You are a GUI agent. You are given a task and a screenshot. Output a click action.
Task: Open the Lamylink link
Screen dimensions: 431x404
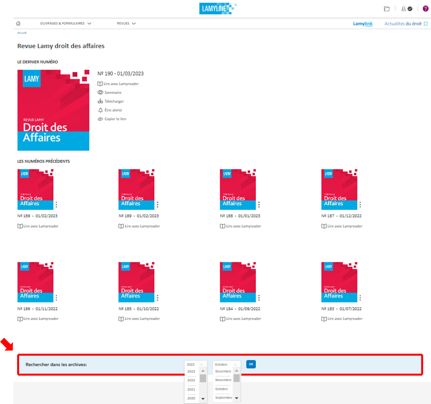[x=363, y=24]
